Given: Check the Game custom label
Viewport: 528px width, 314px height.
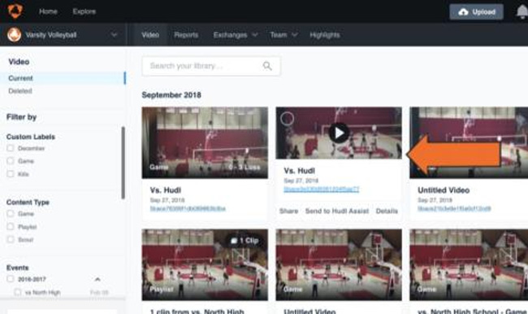Looking at the screenshot, I should click(x=11, y=161).
